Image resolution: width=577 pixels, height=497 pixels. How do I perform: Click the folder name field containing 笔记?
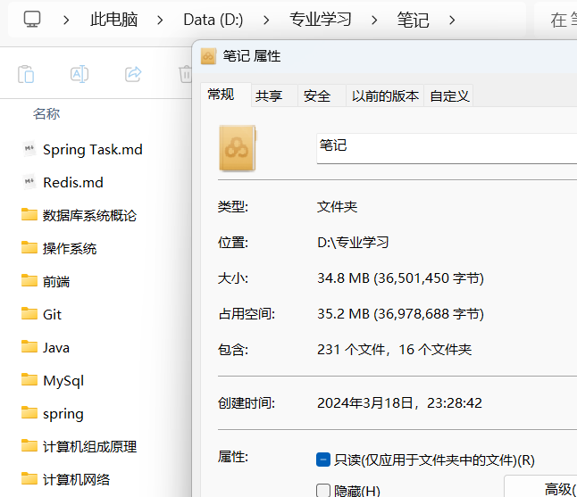447,148
